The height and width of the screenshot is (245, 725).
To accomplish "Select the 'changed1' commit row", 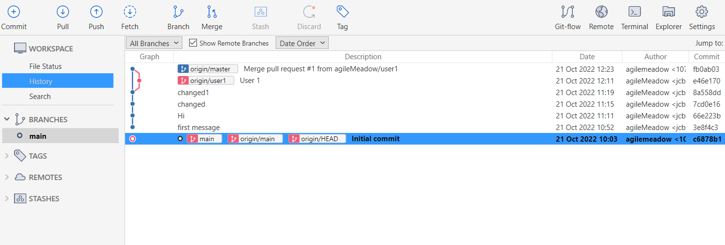I will [x=425, y=92].
